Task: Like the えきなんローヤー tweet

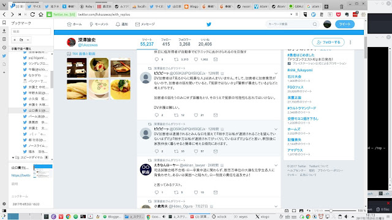Action: pyautogui.click(x=196, y=193)
